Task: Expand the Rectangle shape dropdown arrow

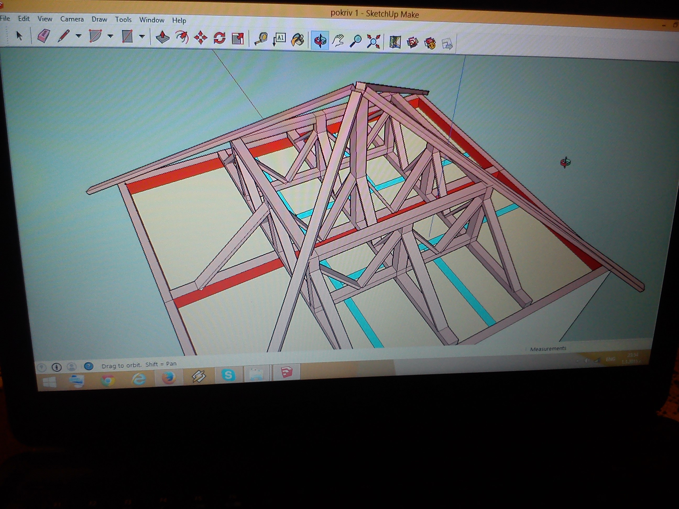Action: (142, 37)
